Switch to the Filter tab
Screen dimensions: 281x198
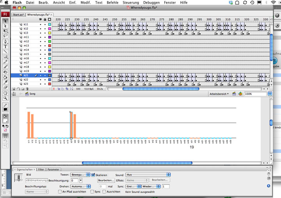coord(41,169)
